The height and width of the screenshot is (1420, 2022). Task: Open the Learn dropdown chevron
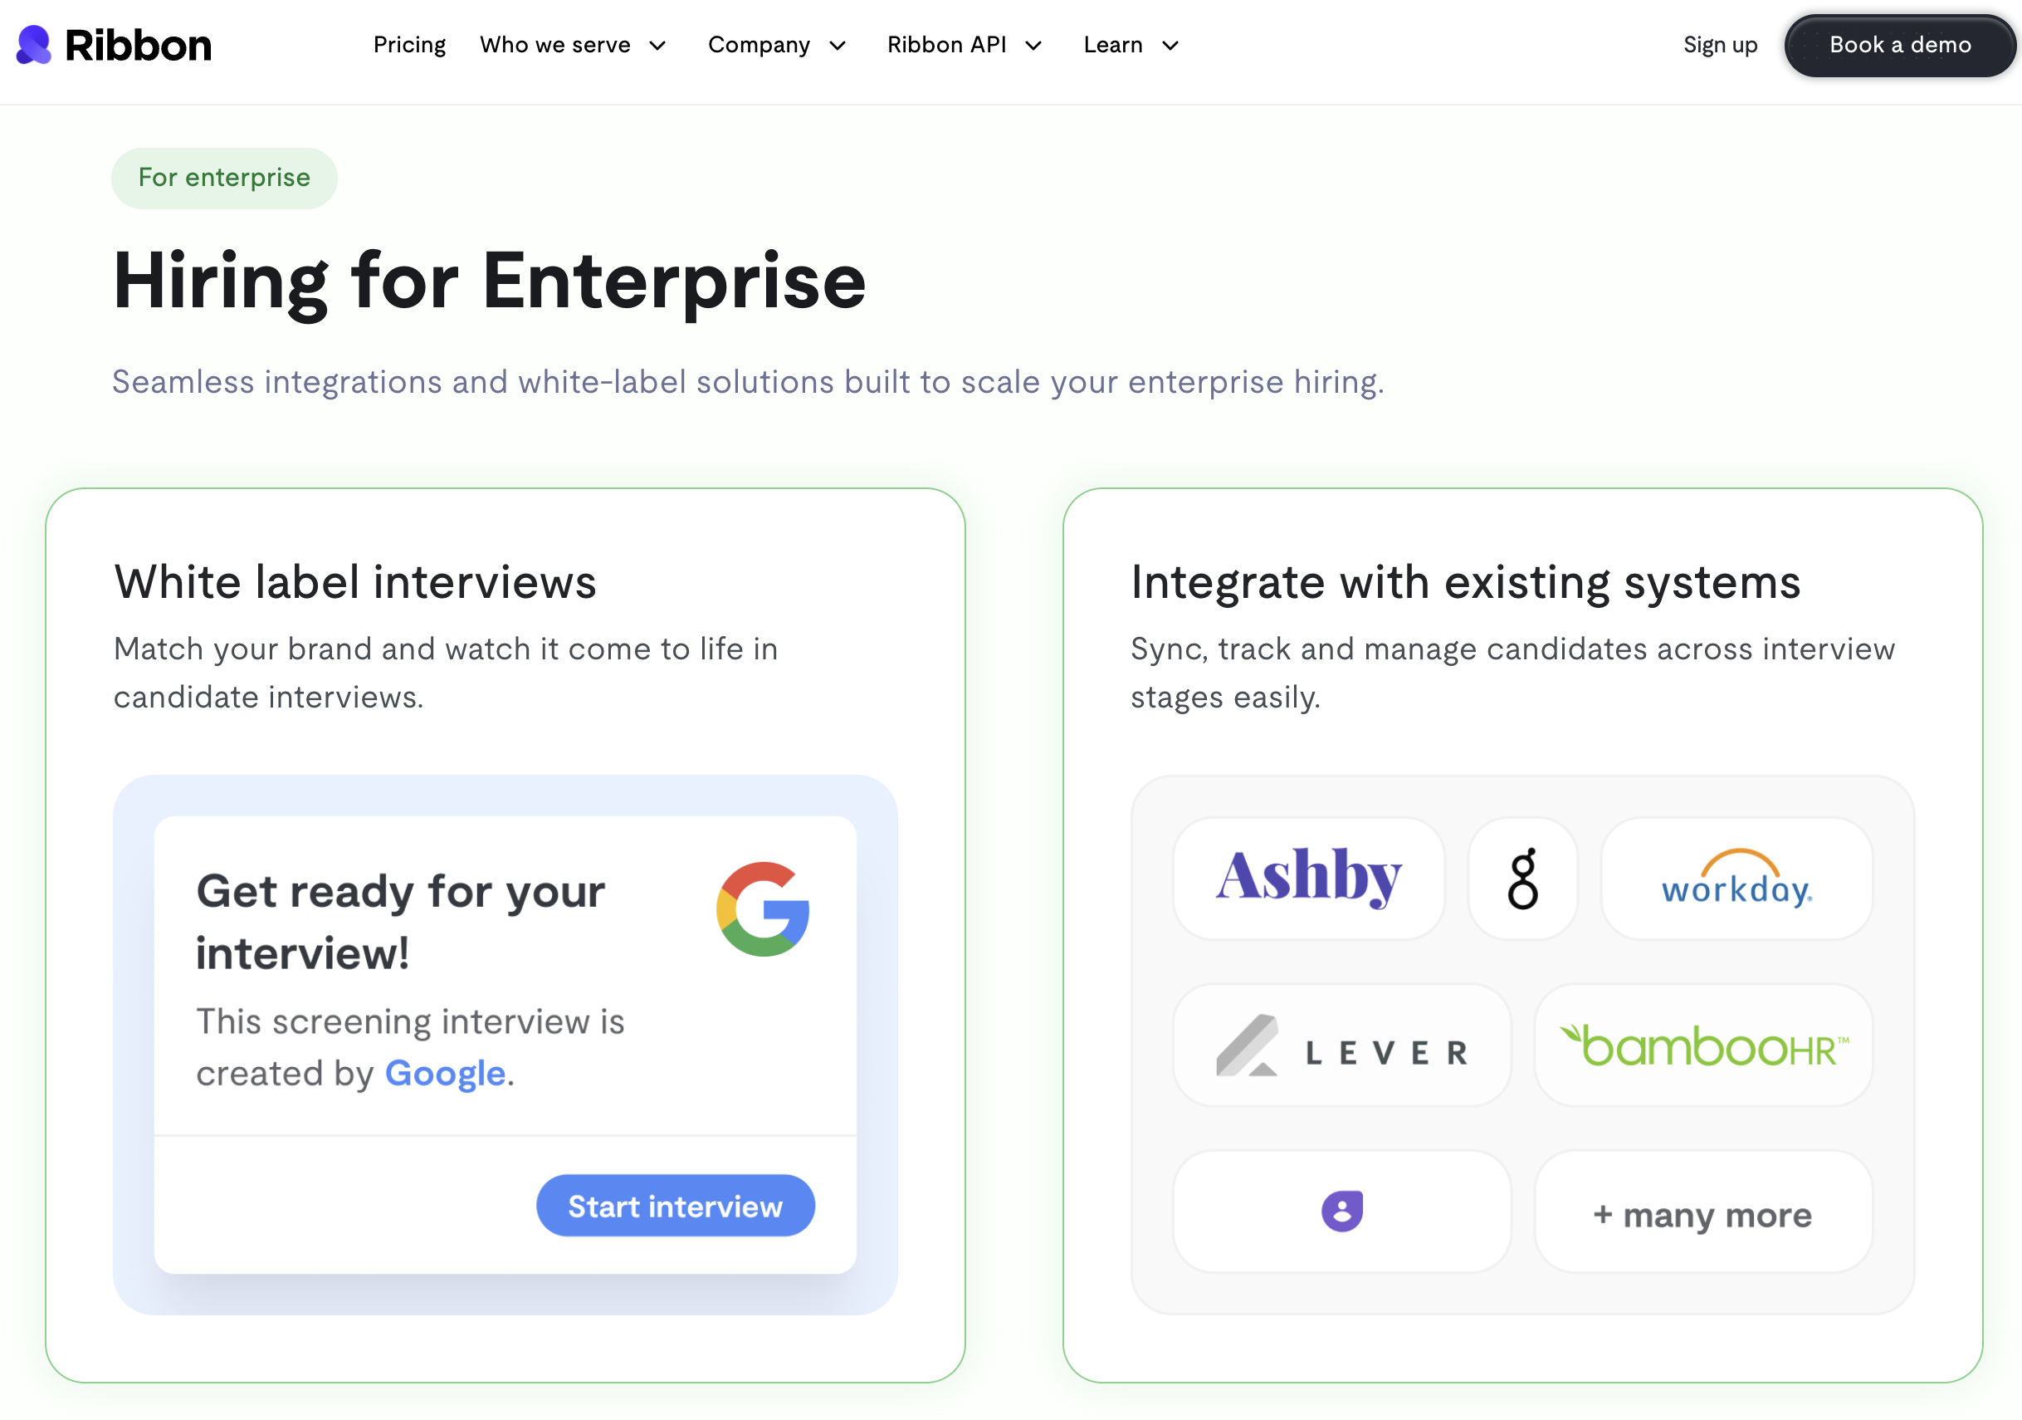[1170, 46]
